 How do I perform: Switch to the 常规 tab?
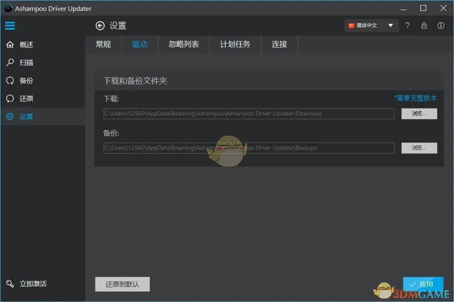point(103,44)
